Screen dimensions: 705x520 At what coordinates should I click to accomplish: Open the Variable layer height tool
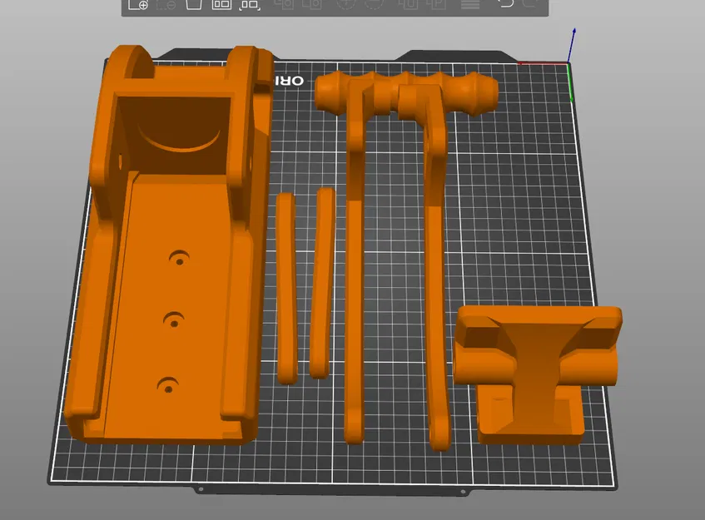point(469,6)
